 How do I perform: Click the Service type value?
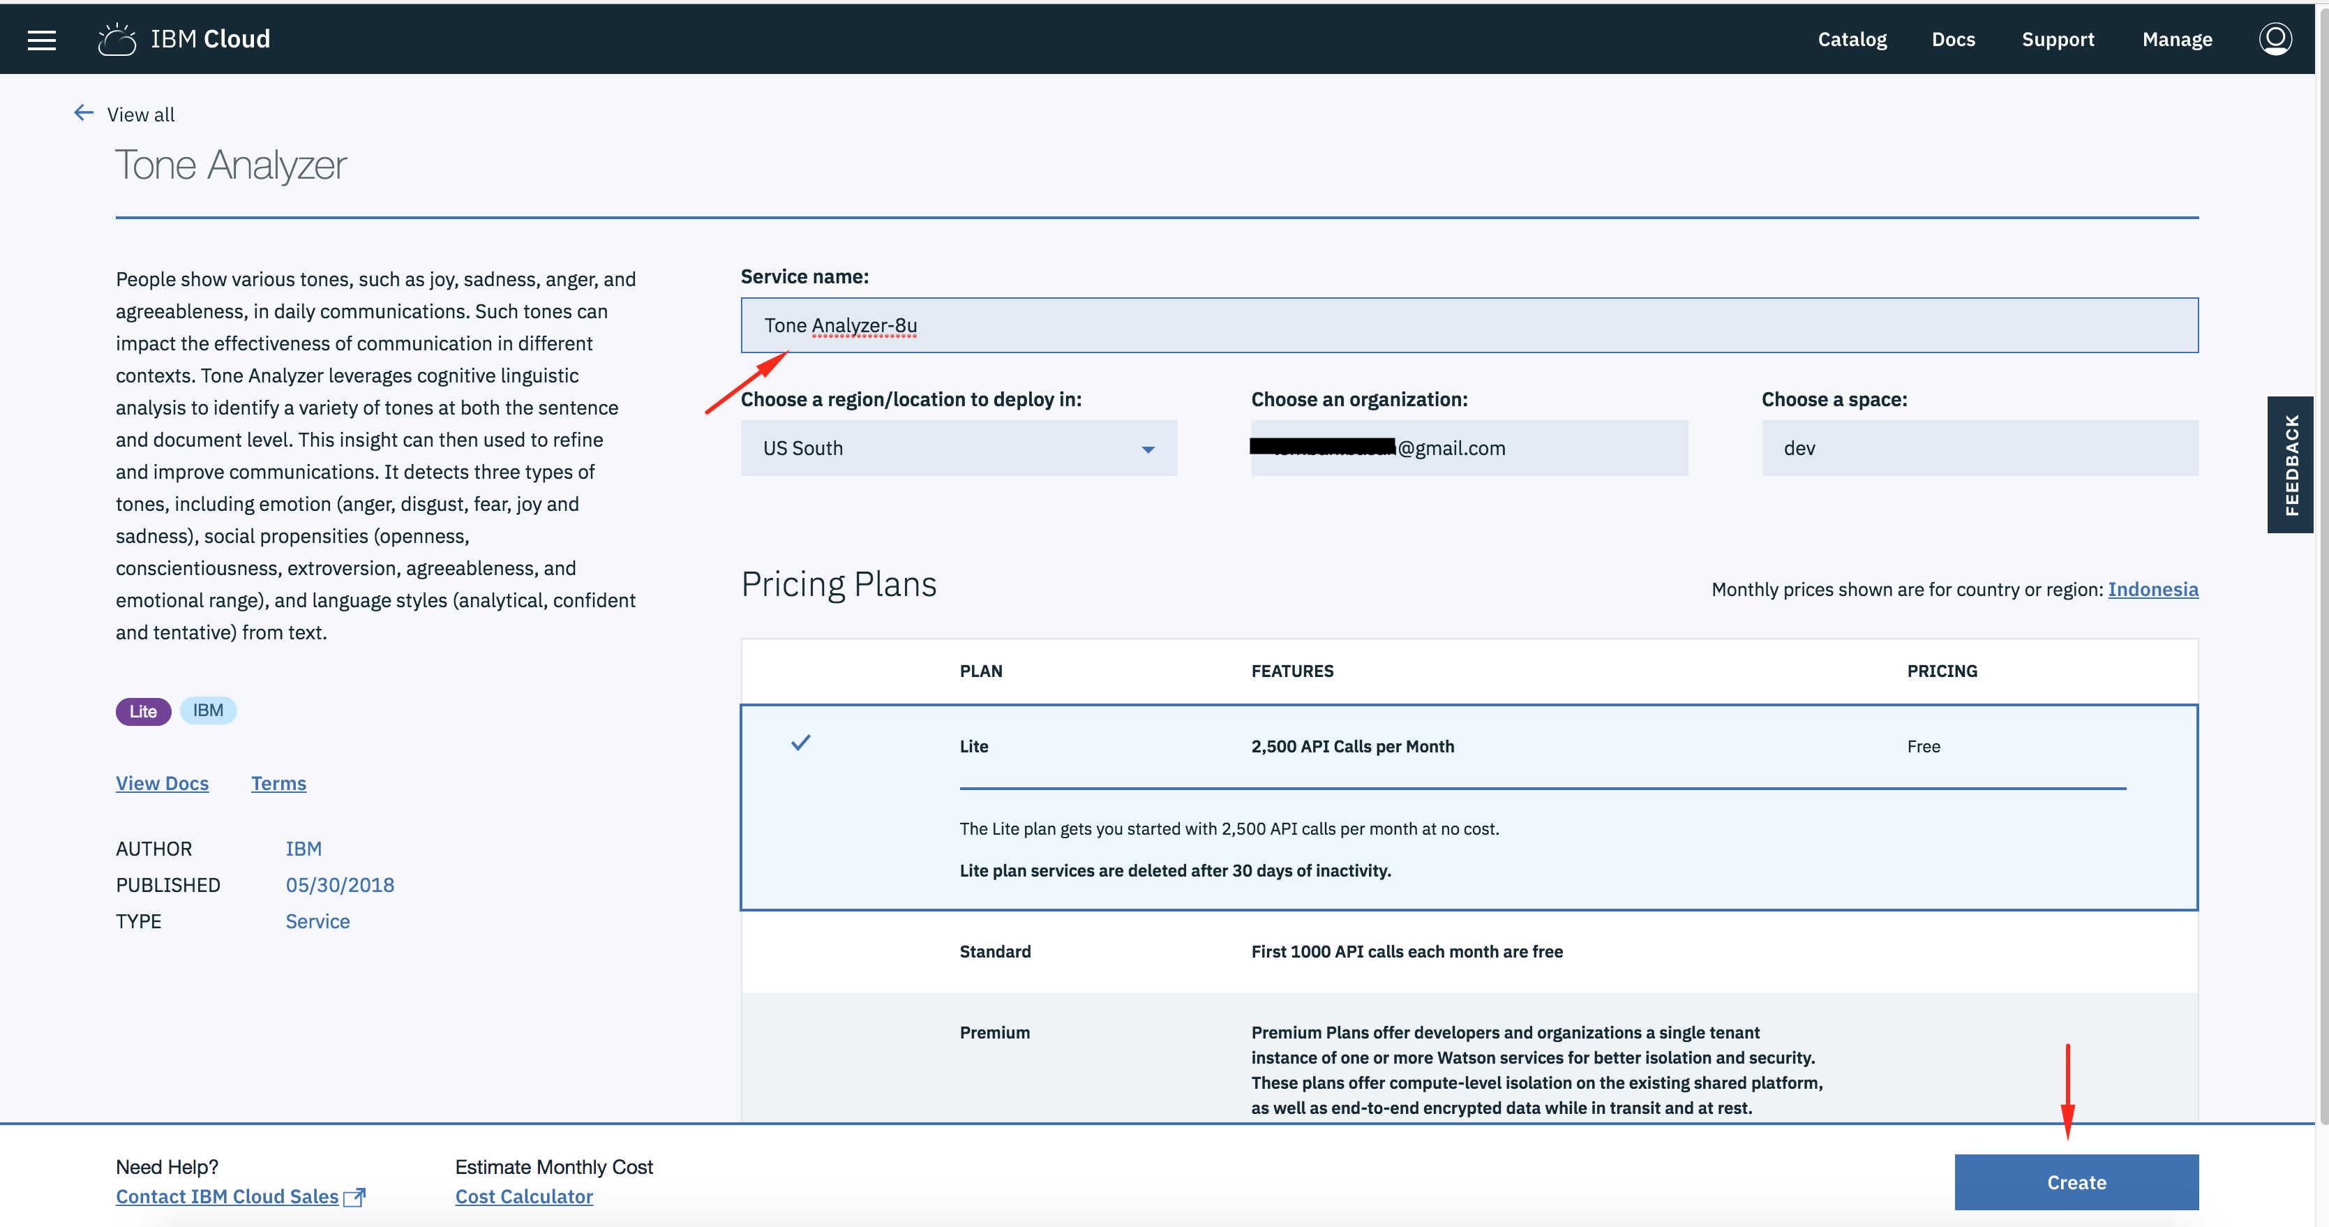[317, 921]
